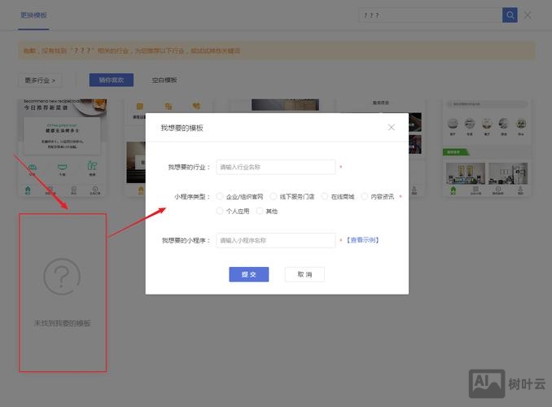Open the 查看示例 link
The height and width of the screenshot is (407, 552).
tap(363, 240)
